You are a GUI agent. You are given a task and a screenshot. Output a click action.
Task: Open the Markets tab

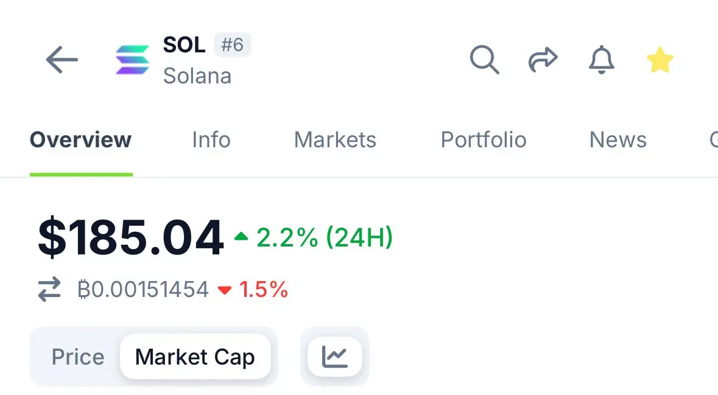[x=335, y=139]
